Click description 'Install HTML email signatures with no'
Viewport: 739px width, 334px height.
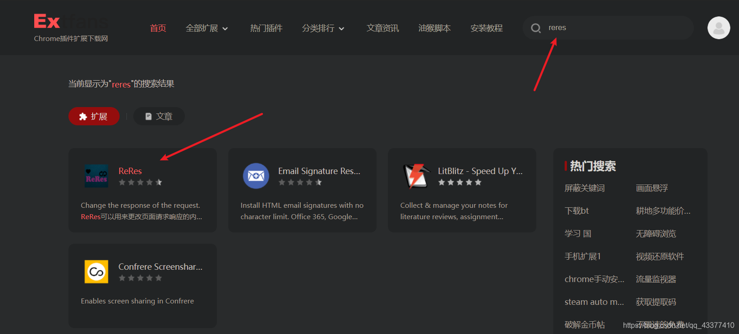coord(302,205)
